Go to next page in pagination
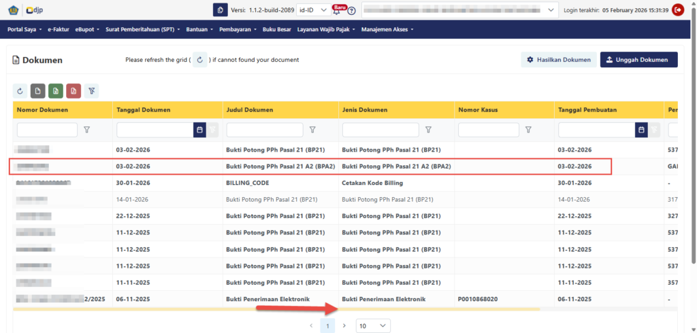This screenshot has width=697, height=333. pyautogui.click(x=344, y=326)
